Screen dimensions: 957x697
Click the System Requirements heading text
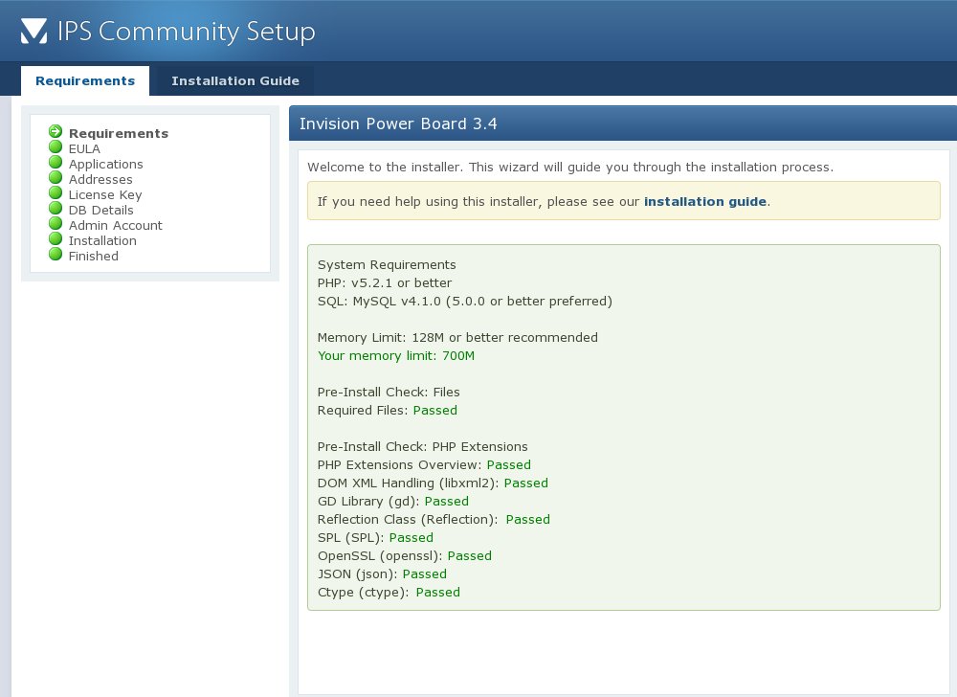(x=387, y=264)
